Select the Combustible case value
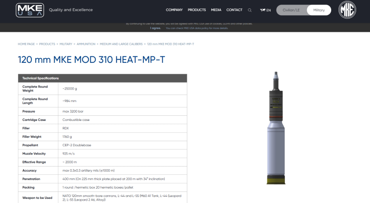This screenshot has width=370, height=203. (76, 120)
